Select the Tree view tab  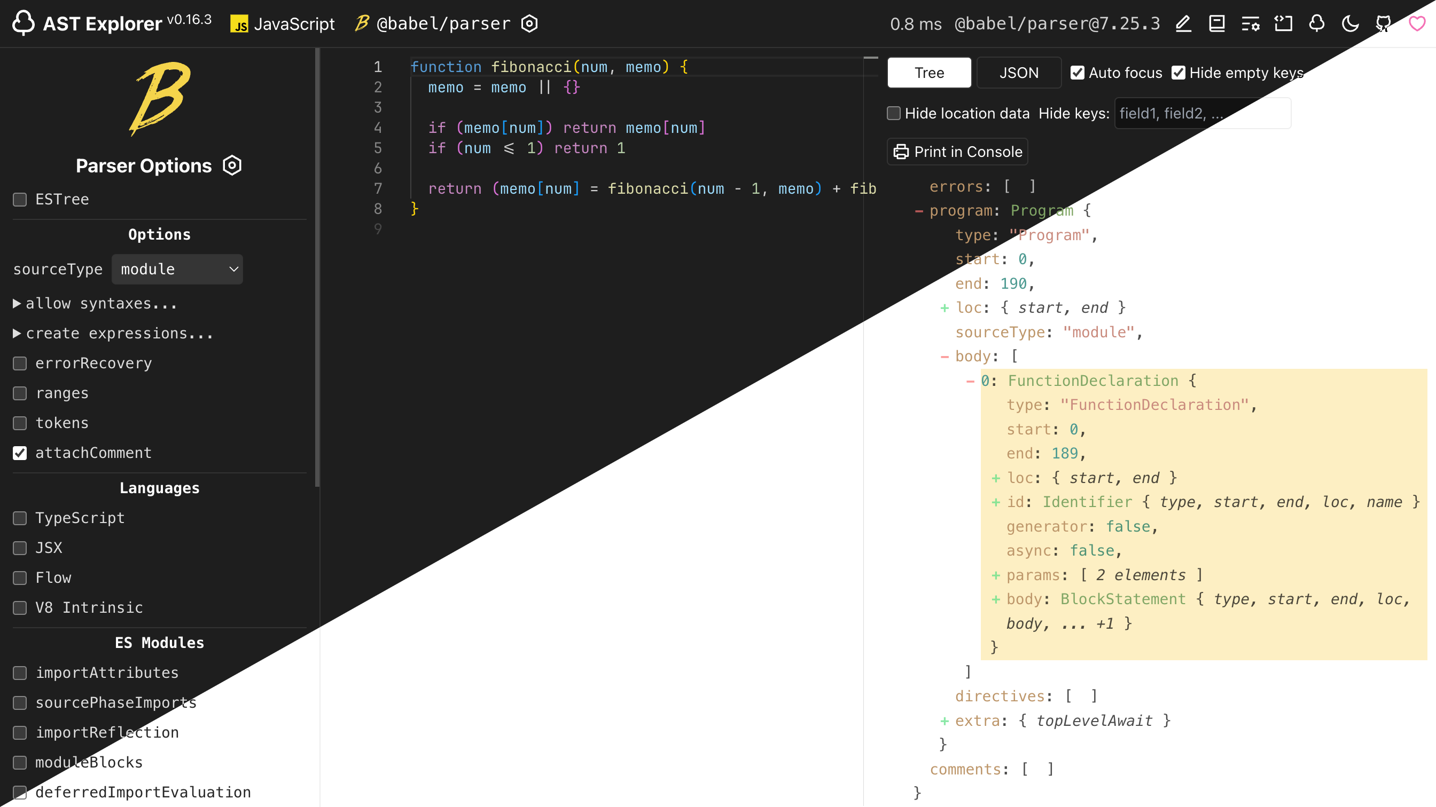tap(928, 73)
